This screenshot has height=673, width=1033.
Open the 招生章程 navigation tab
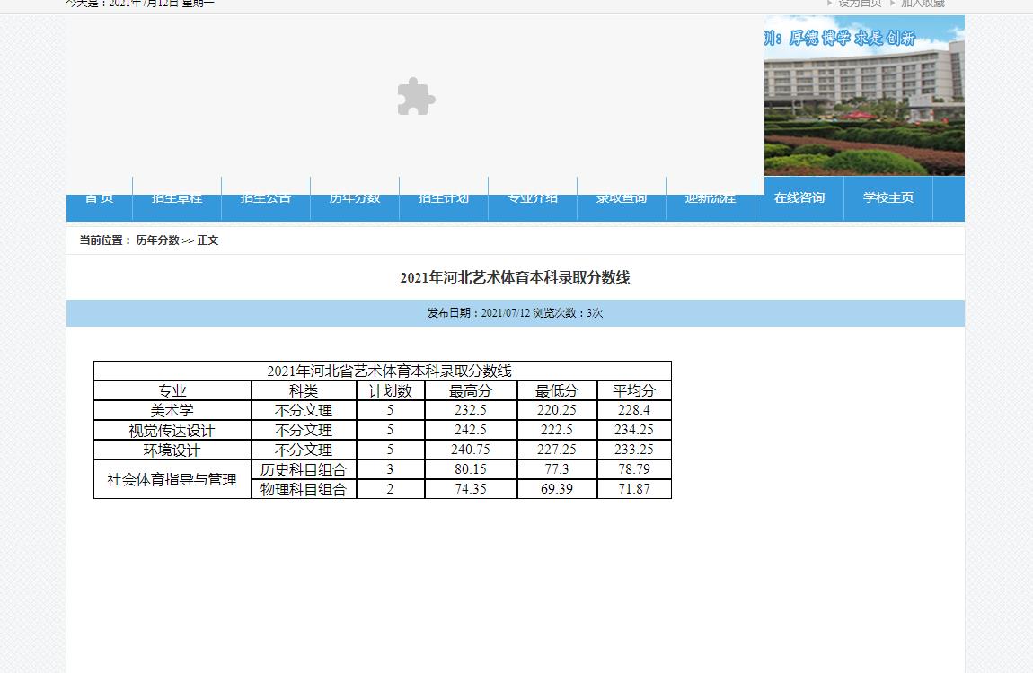click(177, 198)
